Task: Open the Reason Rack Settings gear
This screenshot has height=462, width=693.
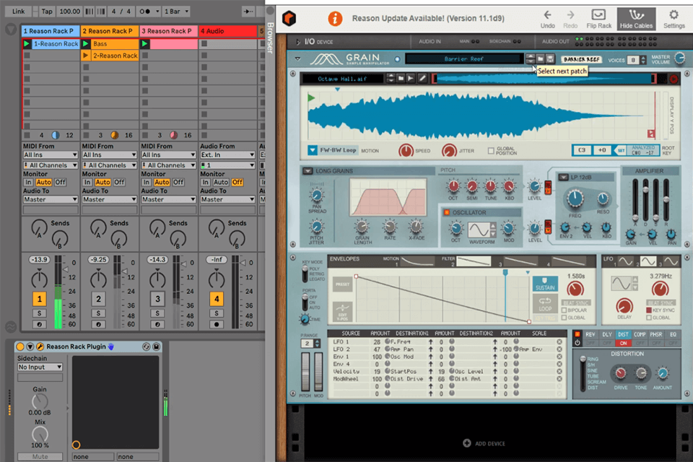Action: 674,14
